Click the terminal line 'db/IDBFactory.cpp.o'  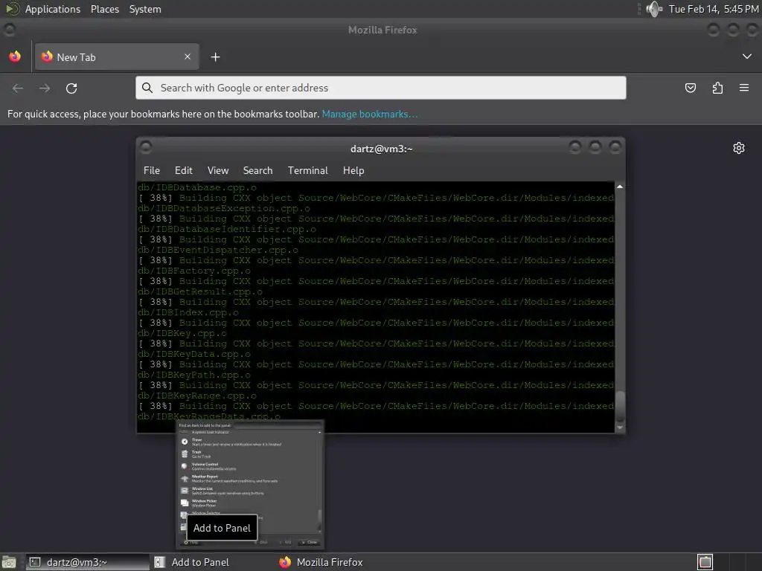pos(194,271)
